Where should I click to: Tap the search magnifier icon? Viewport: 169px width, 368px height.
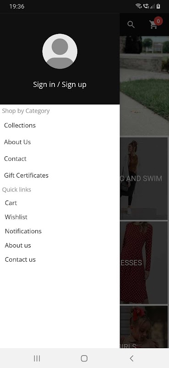[x=131, y=24]
